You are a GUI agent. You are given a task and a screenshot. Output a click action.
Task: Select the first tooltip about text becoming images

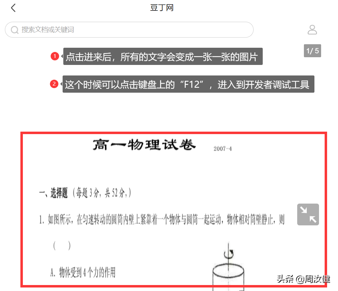pyautogui.click(x=163, y=57)
